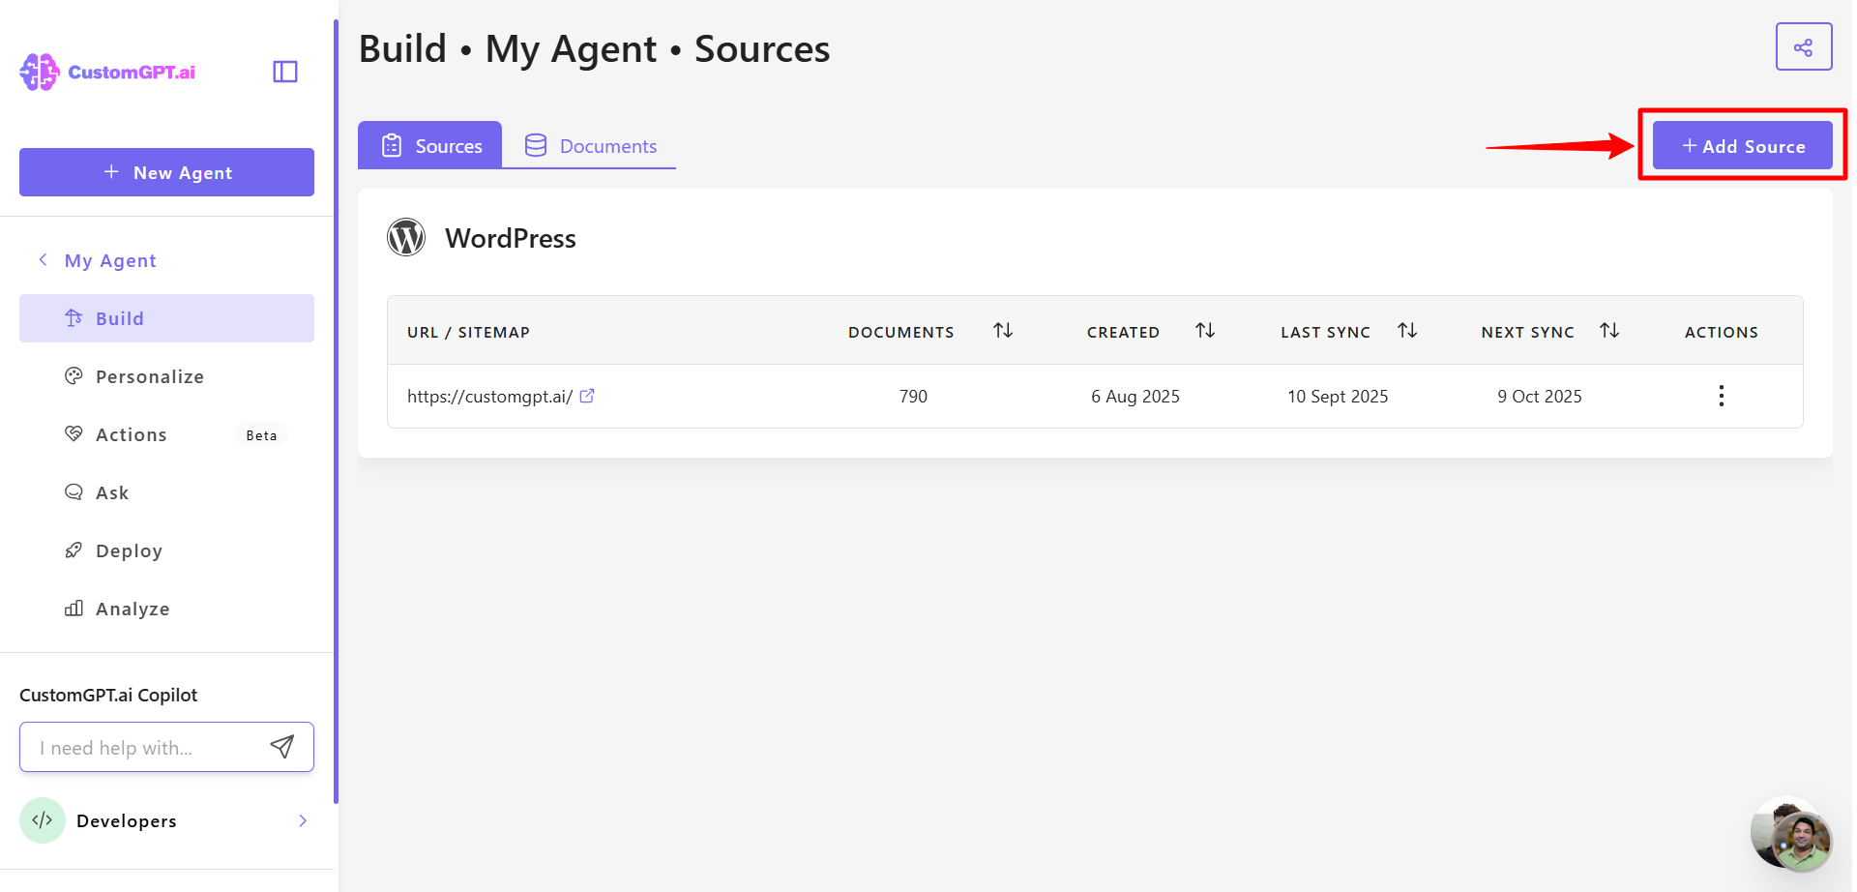The image size is (1857, 892).
Task: Click the 10 Sept 2025 last sync date
Action: (1338, 397)
